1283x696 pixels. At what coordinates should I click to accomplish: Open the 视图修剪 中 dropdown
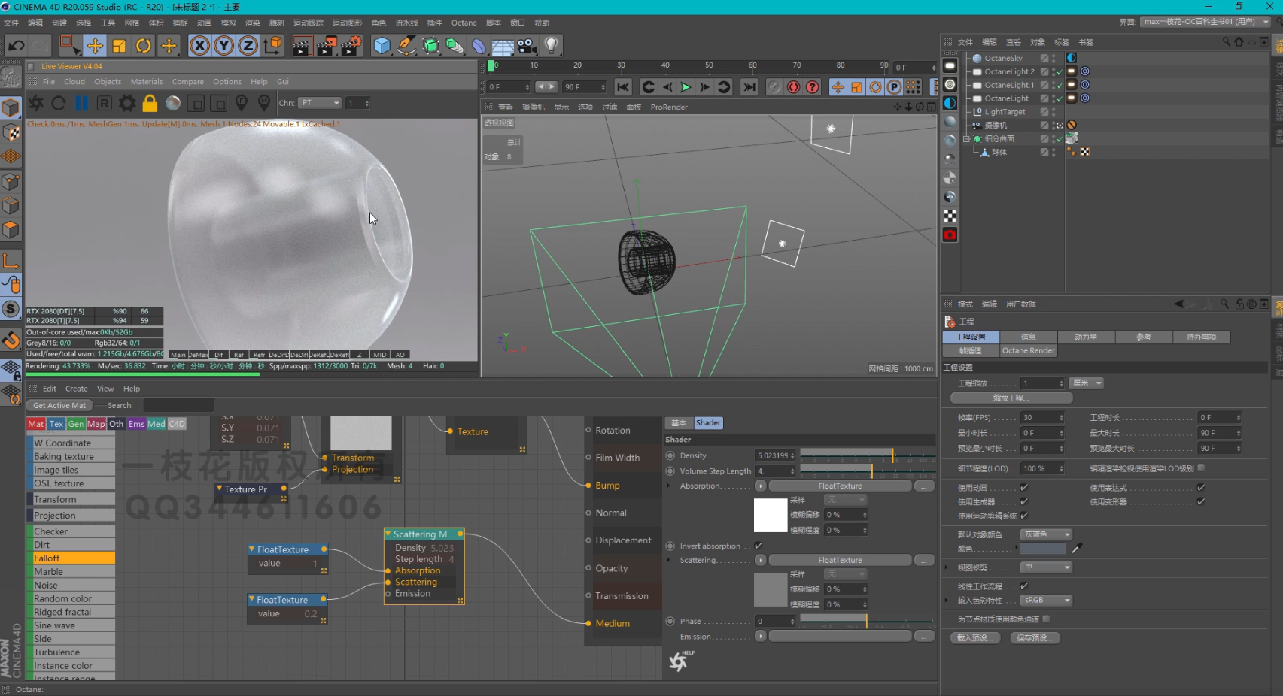1046,567
